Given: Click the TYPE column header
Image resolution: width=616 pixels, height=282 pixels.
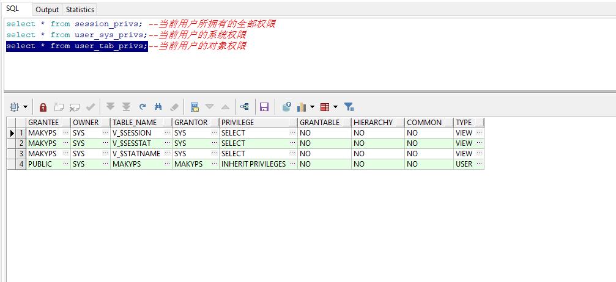Looking at the screenshot, I should (x=469, y=122).
